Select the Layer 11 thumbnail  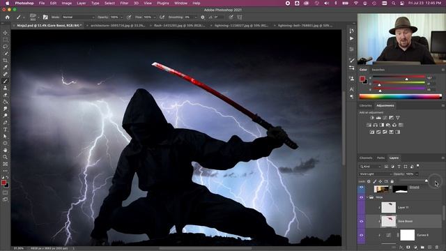click(x=388, y=208)
